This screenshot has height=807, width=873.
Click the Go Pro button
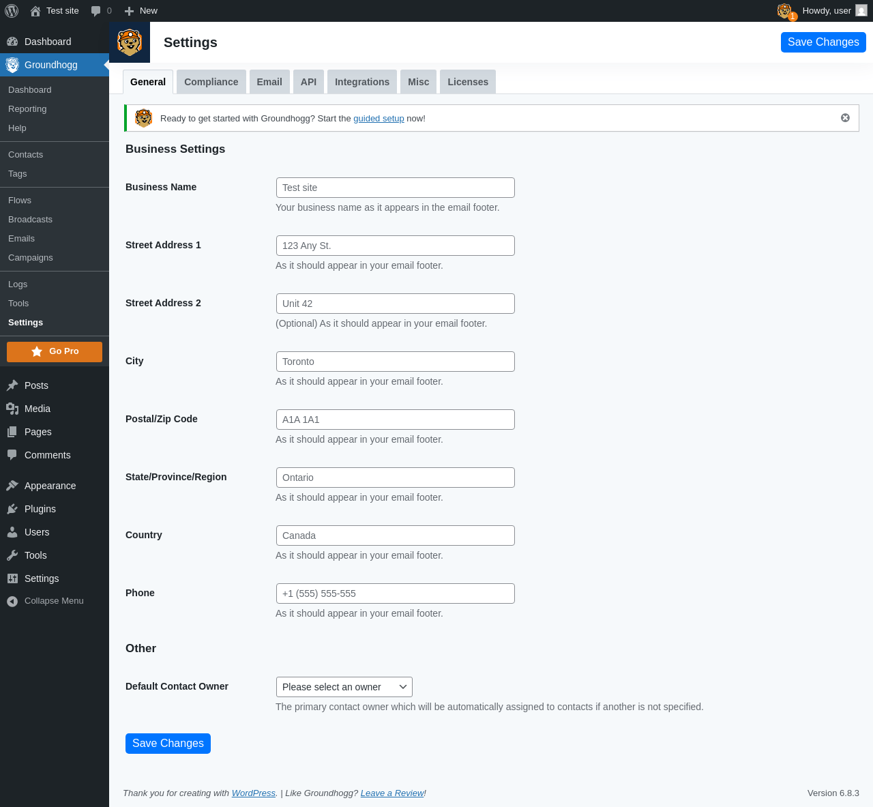click(55, 352)
